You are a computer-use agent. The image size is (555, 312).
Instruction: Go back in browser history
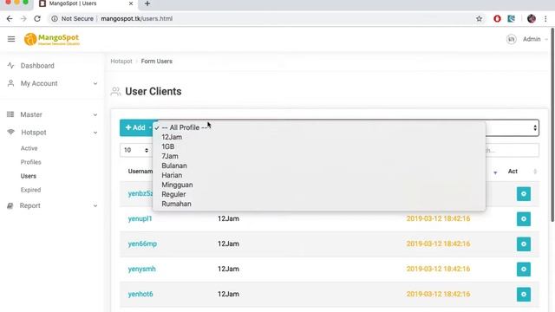(x=10, y=19)
